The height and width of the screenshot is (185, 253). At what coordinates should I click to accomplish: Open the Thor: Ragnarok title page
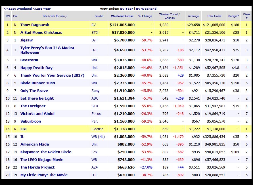click(35, 25)
